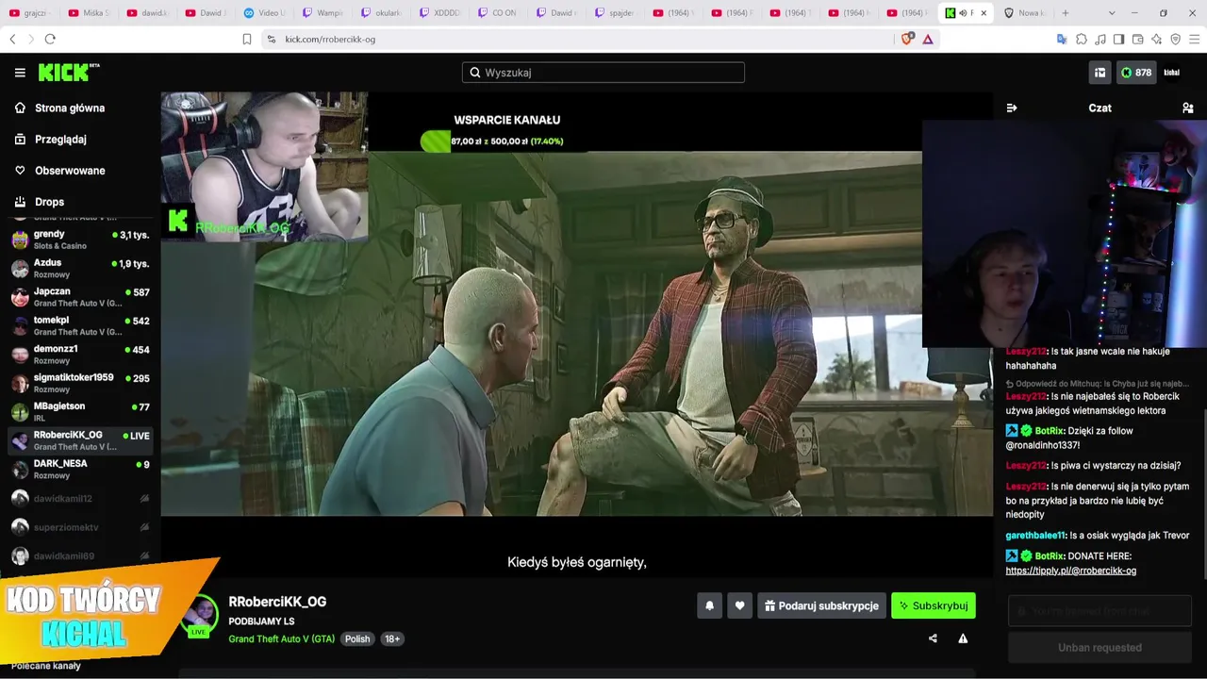Switch to the Wampir Twitch tab
This screenshot has width=1207, height=679.
324,13
